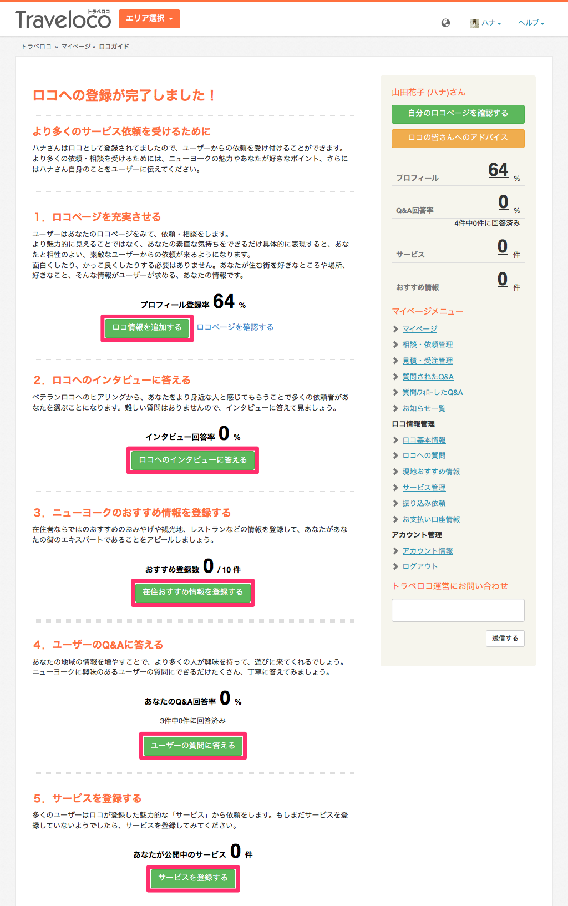Click 自分のロコページを確認する button
568x906 pixels.
[x=458, y=114]
